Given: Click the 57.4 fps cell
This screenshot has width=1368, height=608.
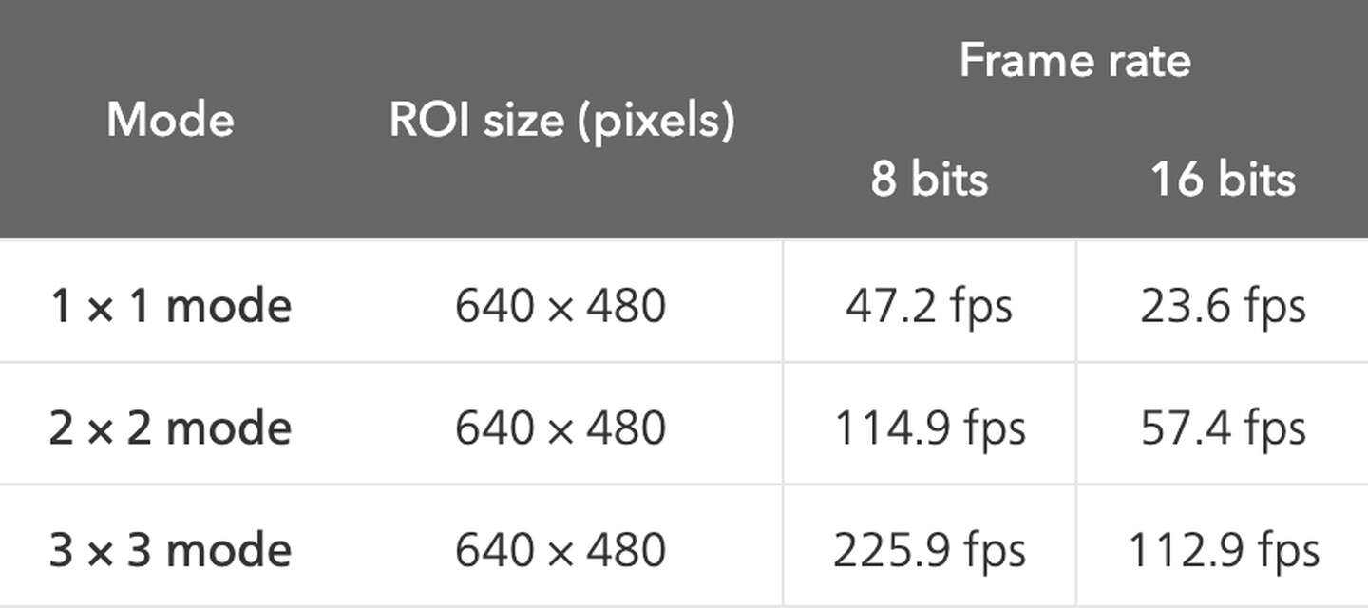Looking at the screenshot, I should click(1223, 429).
